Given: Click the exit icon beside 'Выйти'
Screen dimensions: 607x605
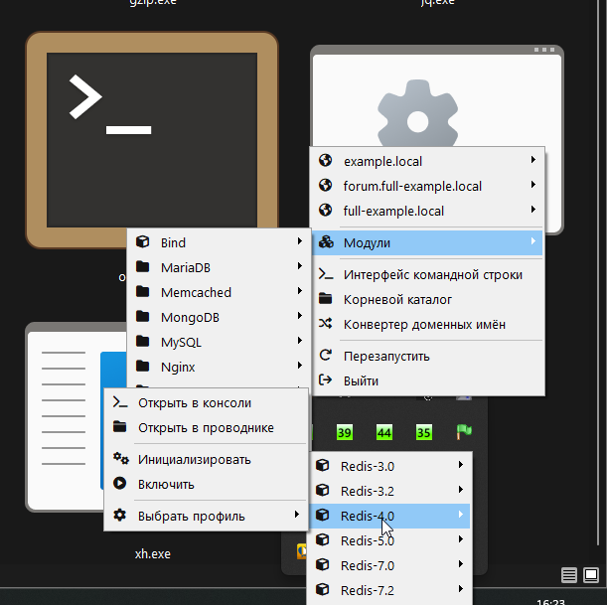Looking at the screenshot, I should pyautogui.click(x=325, y=380).
